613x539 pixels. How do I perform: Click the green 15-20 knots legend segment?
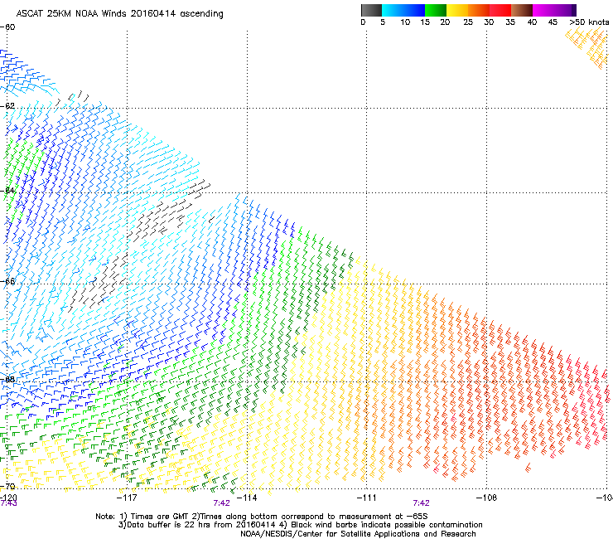436,10
